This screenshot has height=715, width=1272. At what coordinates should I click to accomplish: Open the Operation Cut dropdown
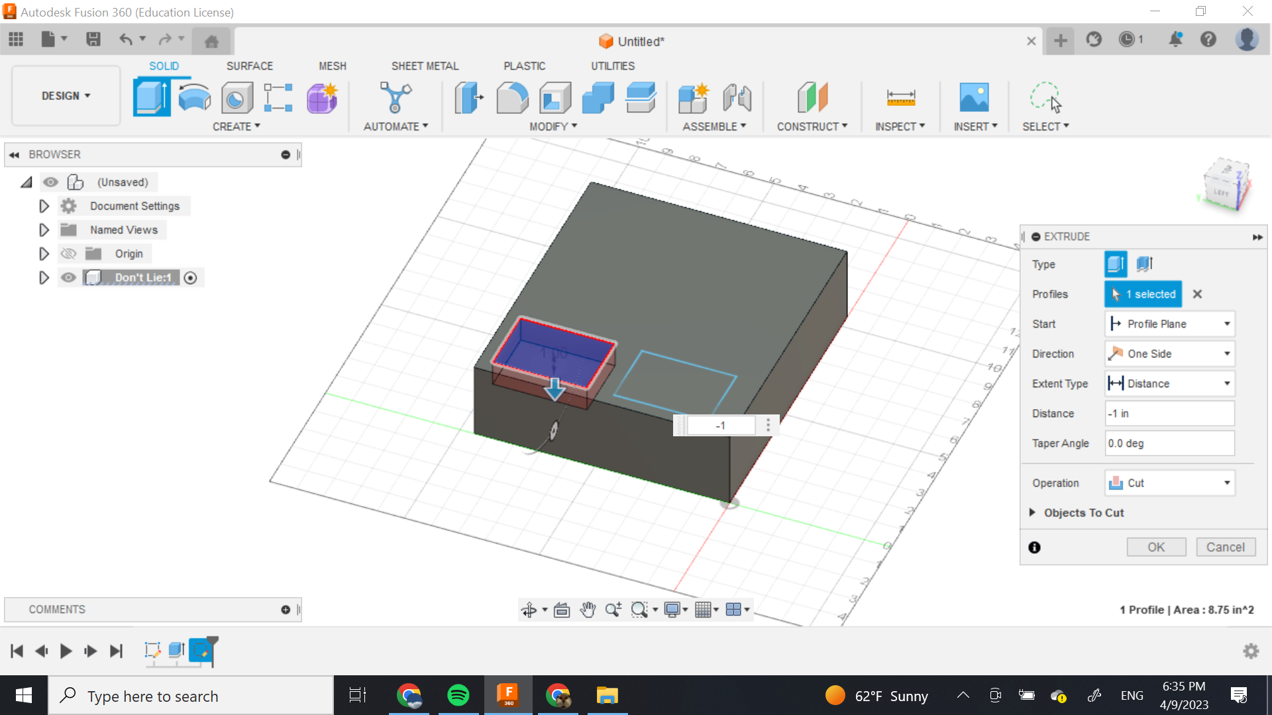[x=1169, y=483]
